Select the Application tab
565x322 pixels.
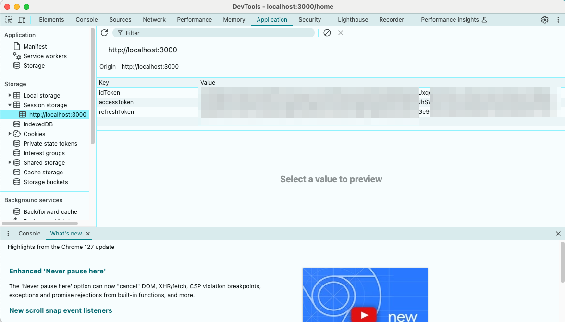pyautogui.click(x=272, y=20)
